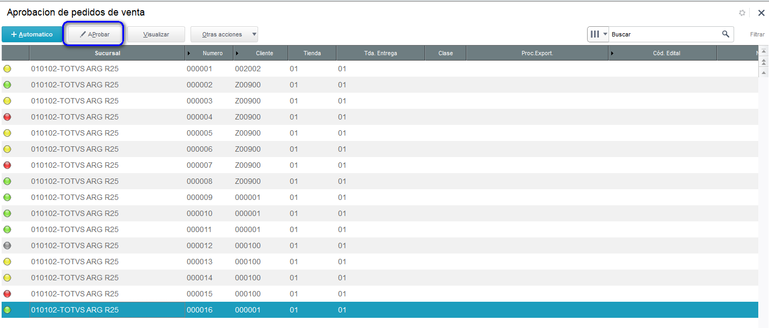The height and width of the screenshot is (328, 769).
Task: Select order number 000007
Action: click(200, 165)
